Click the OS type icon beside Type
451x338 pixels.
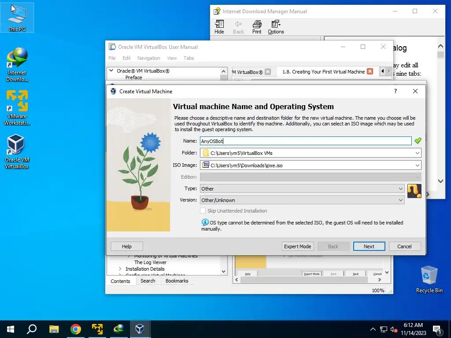[x=414, y=191]
